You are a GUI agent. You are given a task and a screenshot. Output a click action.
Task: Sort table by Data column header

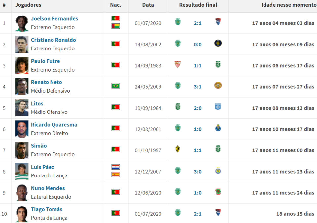click(x=148, y=5)
